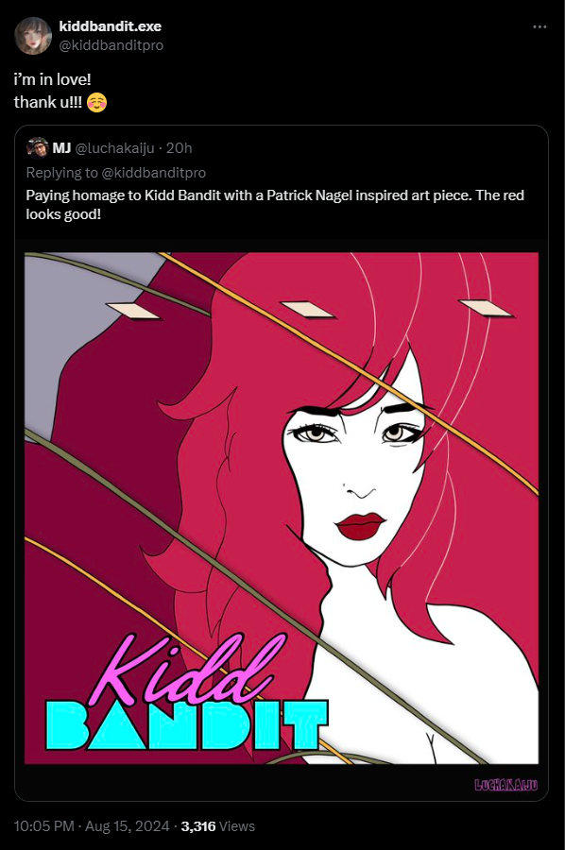Click the "thank u!!!" text line

(48, 102)
